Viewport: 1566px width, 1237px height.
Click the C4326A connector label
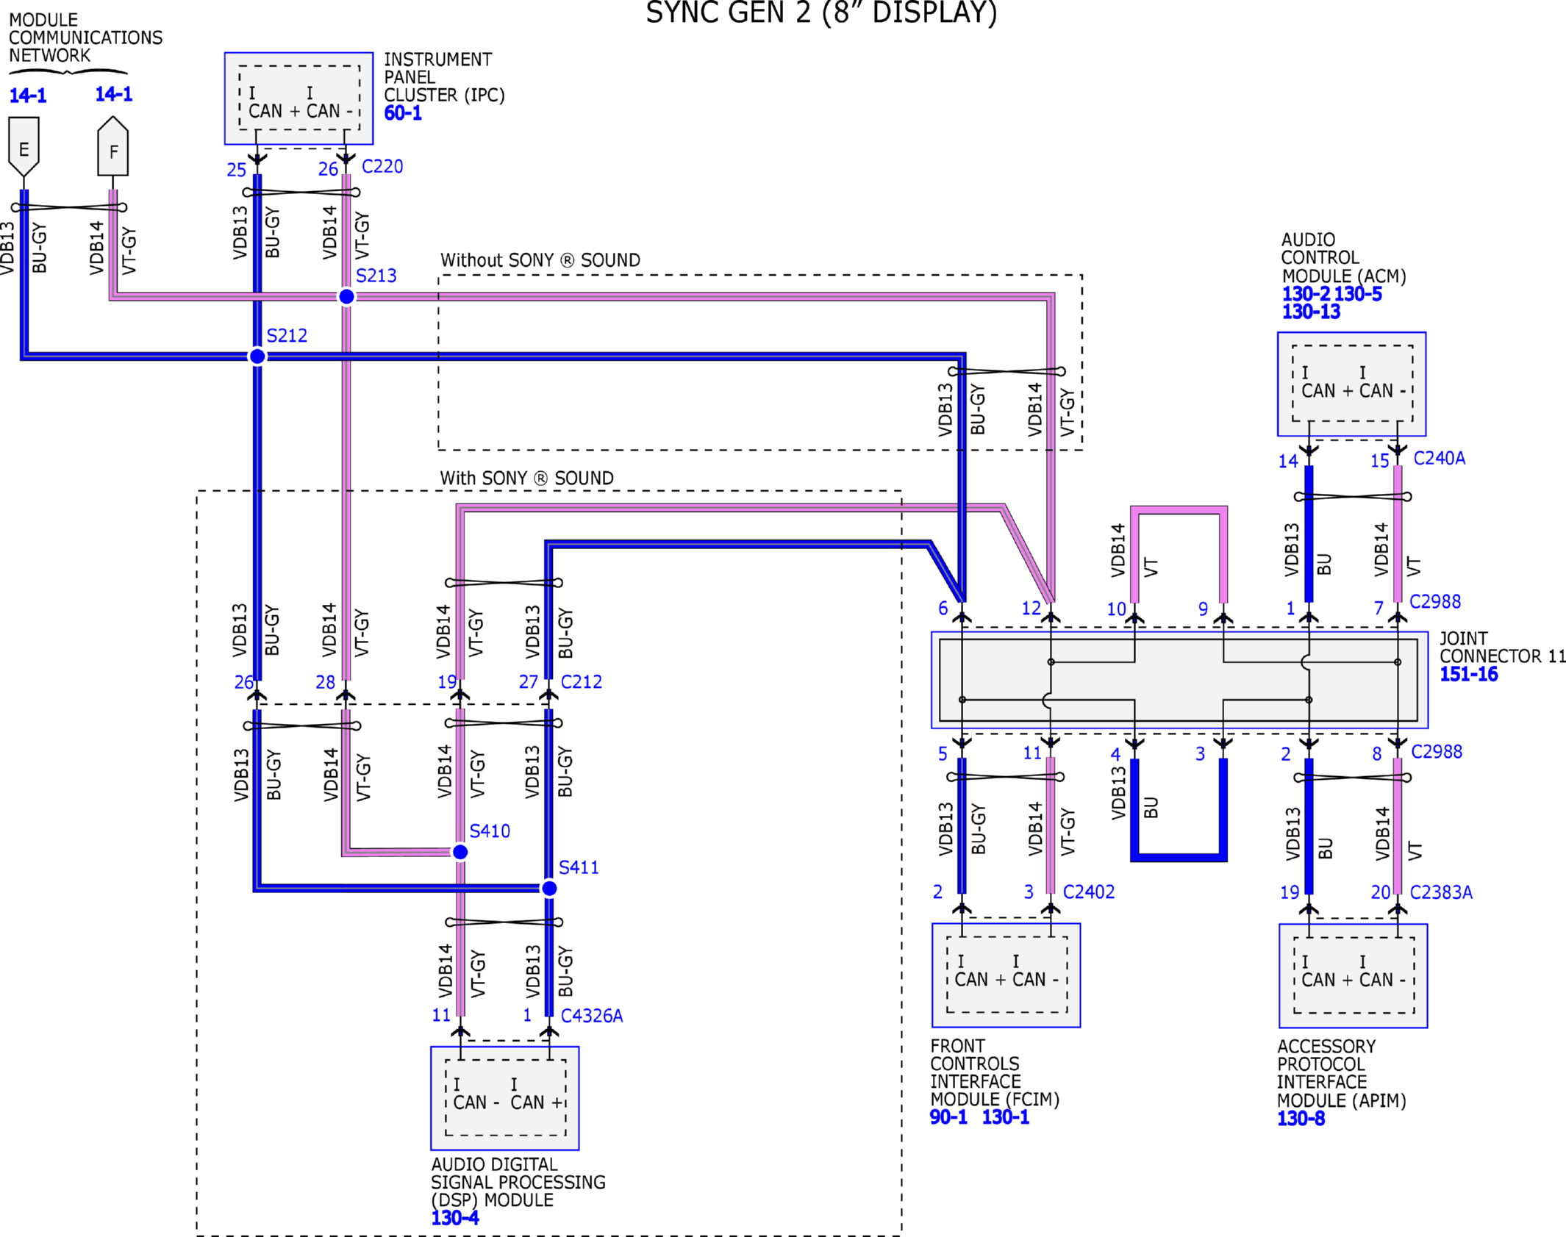tap(591, 1016)
